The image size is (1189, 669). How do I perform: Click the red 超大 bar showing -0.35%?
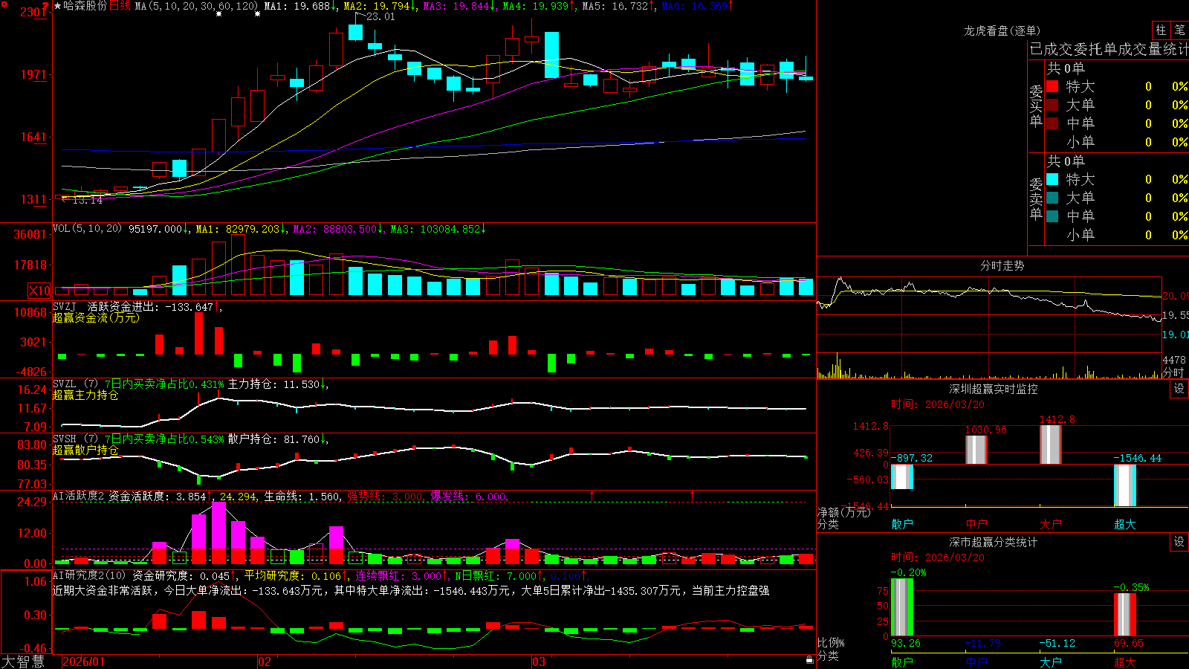[1124, 614]
